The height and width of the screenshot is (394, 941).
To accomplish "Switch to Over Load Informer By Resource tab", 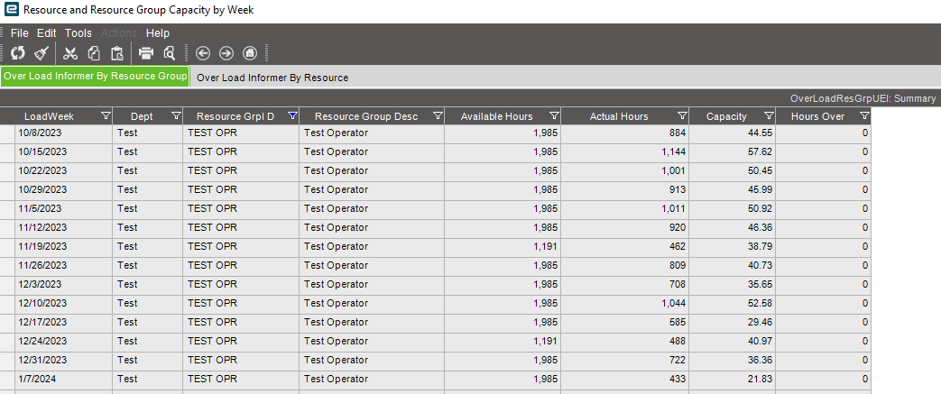I will tap(272, 78).
